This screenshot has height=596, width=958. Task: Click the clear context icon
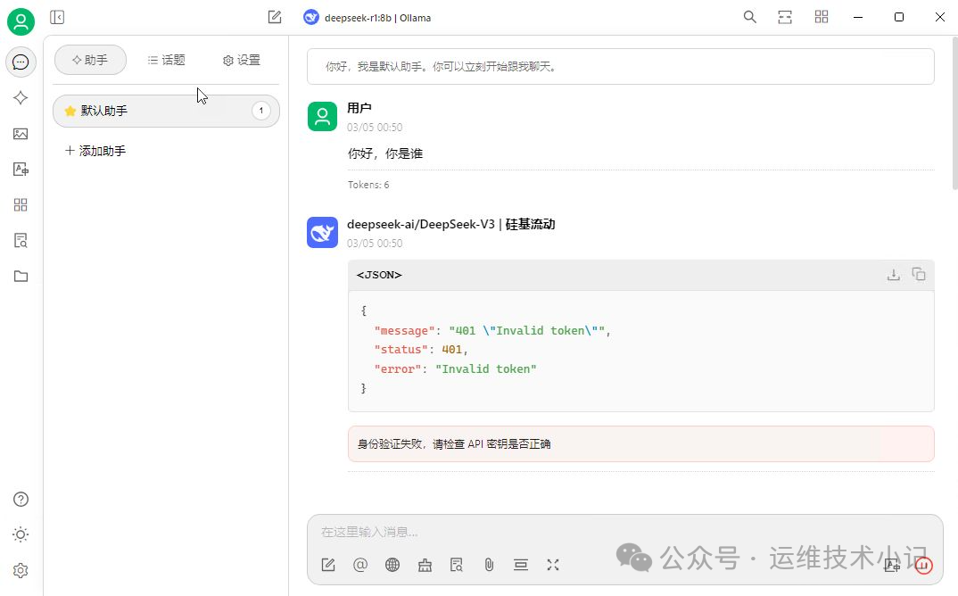pyautogui.click(x=521, y=565)
